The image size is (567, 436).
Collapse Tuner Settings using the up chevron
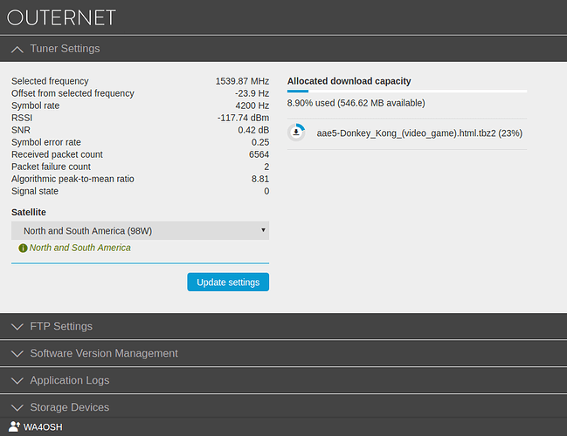(x=17, y=49)
